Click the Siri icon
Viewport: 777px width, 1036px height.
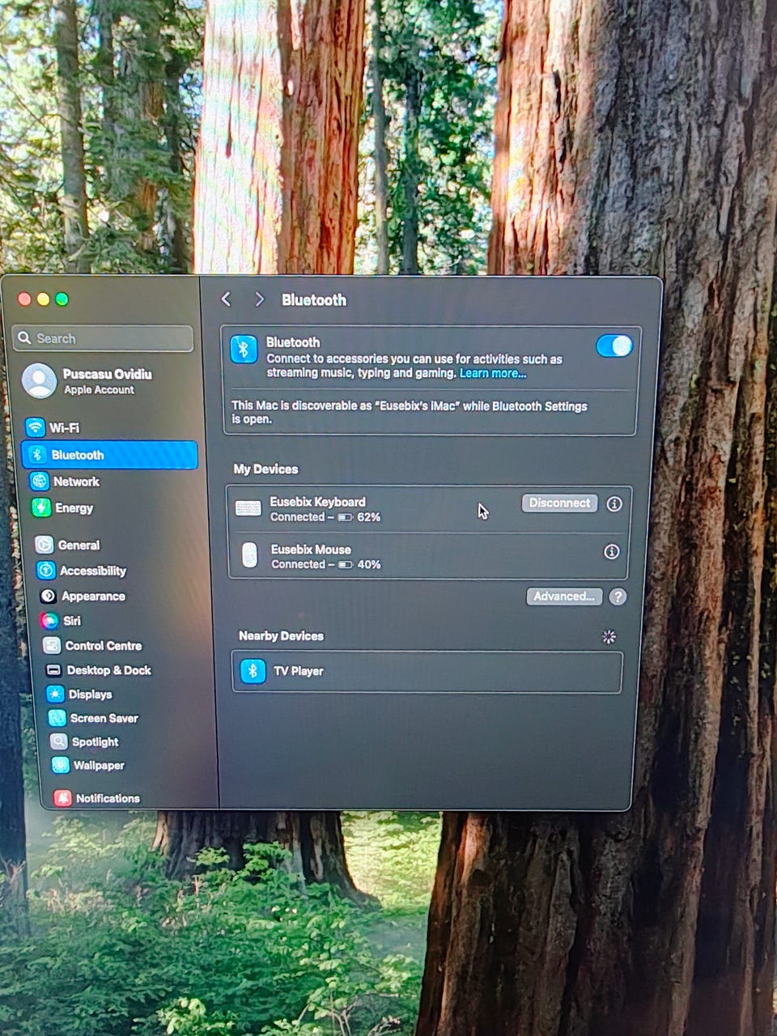click(x=49, y=621)
